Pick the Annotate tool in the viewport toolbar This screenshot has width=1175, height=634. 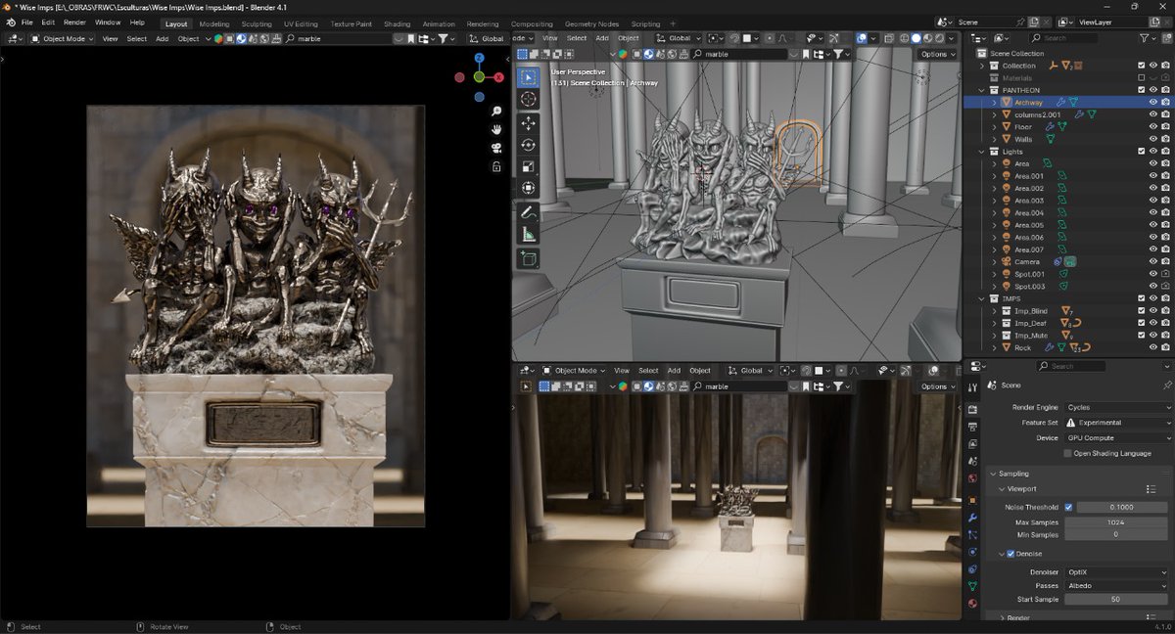529,211
